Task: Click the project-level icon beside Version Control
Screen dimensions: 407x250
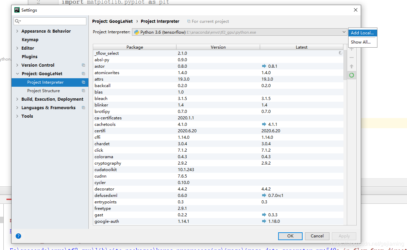Action: point(83,65)
